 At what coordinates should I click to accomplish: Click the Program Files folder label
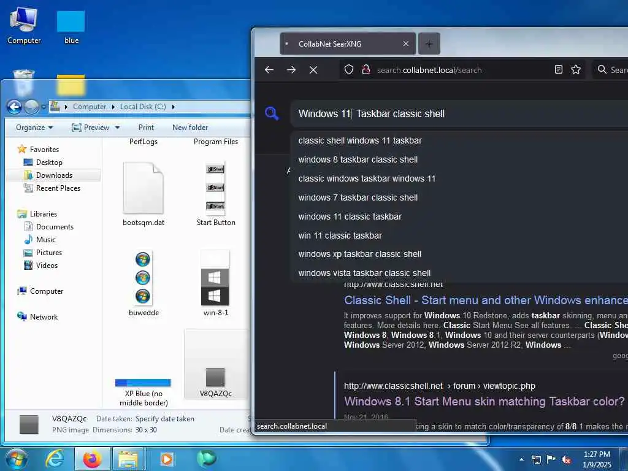(215, 142)
